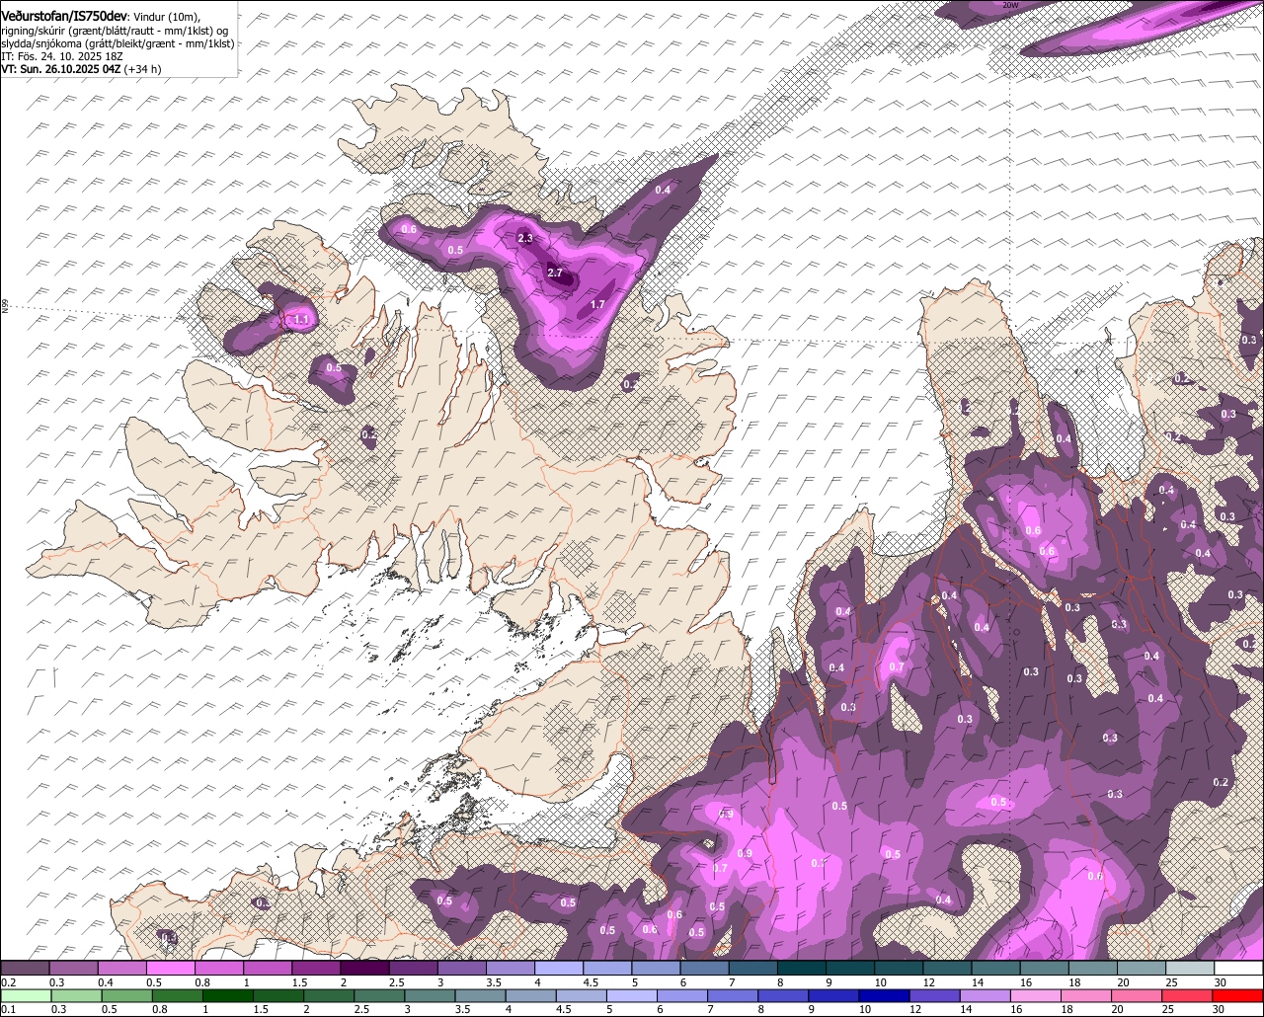Select the snow-scale swatch labeled 6
This screenshot has width=1264, height=1017.
click(705, 969)
